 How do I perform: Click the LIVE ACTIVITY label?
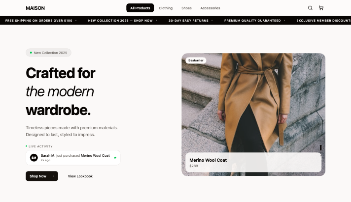pos(40,146)
